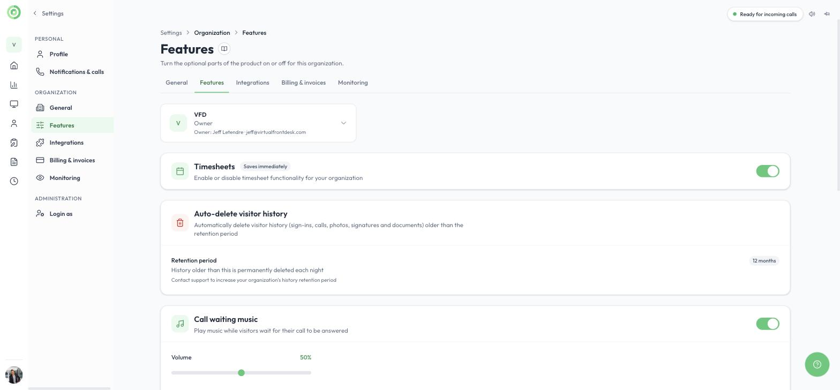Viewport: 840px width, 390px height.
Task: Click the Call waiting music note icon
Action: click(180, 324)
